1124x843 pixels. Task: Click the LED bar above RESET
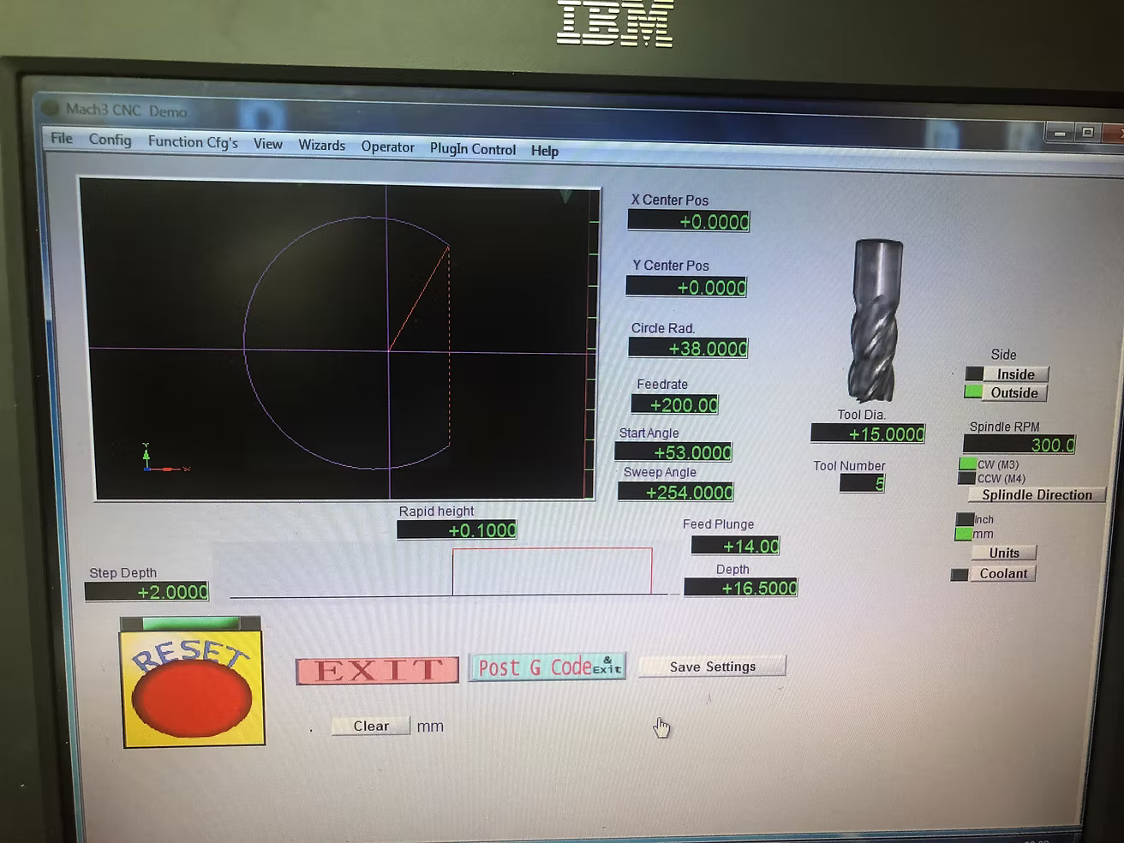click(x=190, y=623)
